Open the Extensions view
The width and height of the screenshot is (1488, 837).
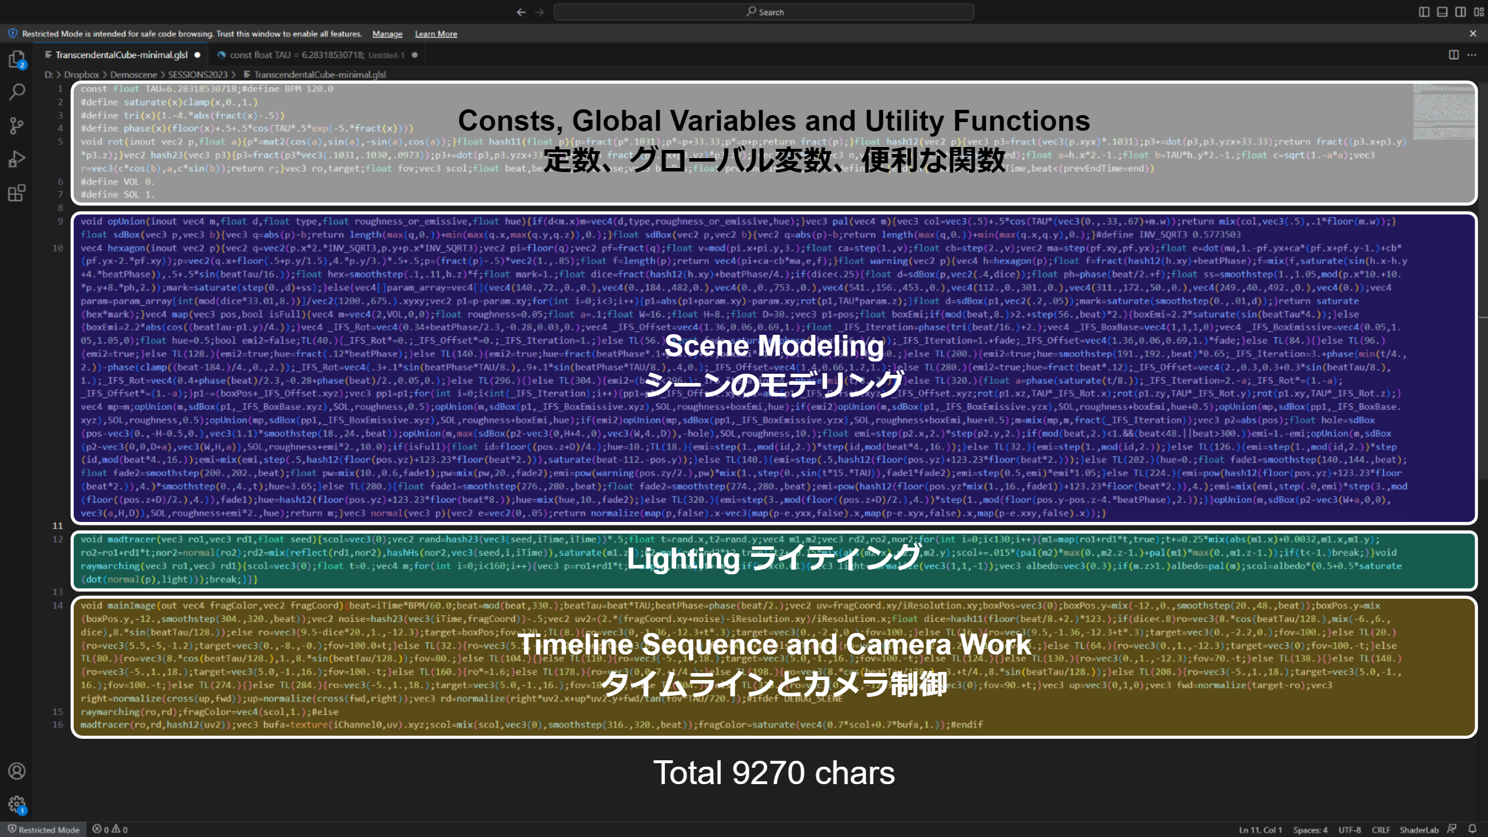pos(17,192)
